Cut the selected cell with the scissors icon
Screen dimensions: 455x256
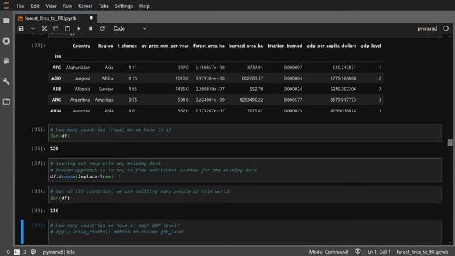coord(44,28)
